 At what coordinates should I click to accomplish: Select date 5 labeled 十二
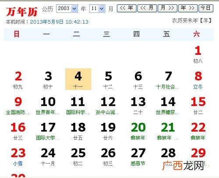108,80
